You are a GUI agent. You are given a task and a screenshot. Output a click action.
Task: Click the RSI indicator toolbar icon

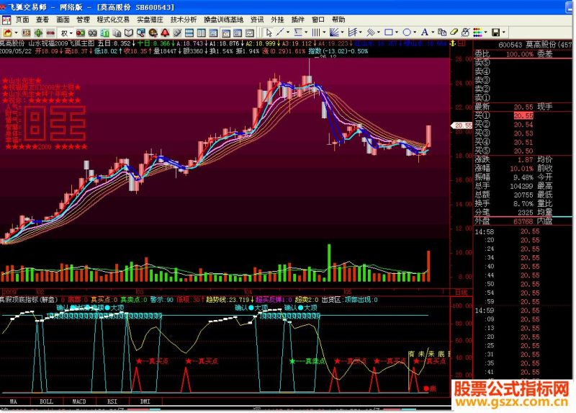click(26, 33)
